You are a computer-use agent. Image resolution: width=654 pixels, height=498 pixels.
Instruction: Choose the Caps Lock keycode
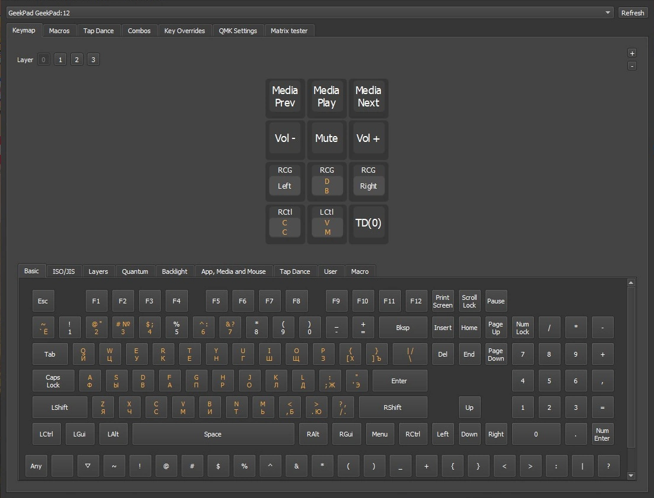(x=53, y=381)
